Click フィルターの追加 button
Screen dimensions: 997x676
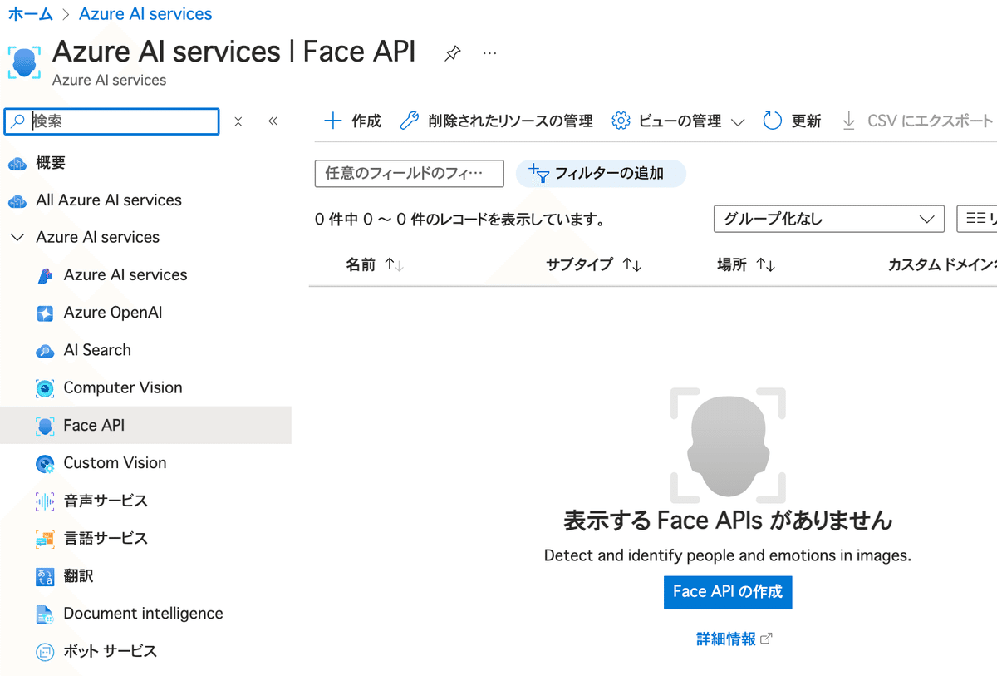601,174
